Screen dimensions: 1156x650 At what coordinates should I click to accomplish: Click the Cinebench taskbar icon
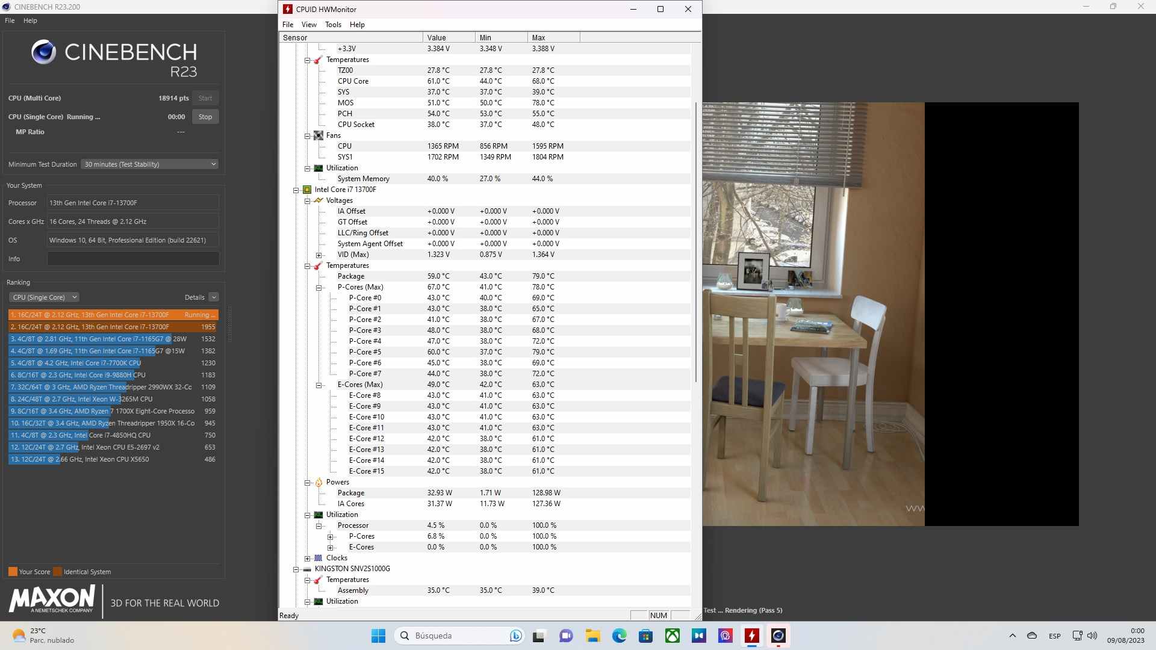tap(778, 636)
